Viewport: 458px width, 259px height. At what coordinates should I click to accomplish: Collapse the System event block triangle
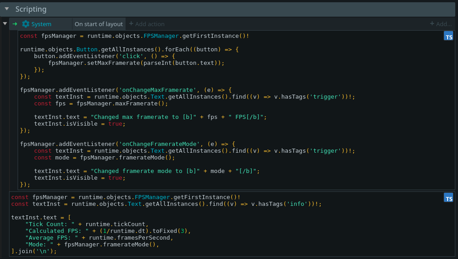tap(5, 23)
